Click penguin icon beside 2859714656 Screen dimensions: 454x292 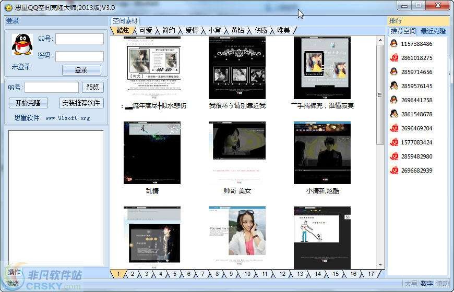pos(394,71)
